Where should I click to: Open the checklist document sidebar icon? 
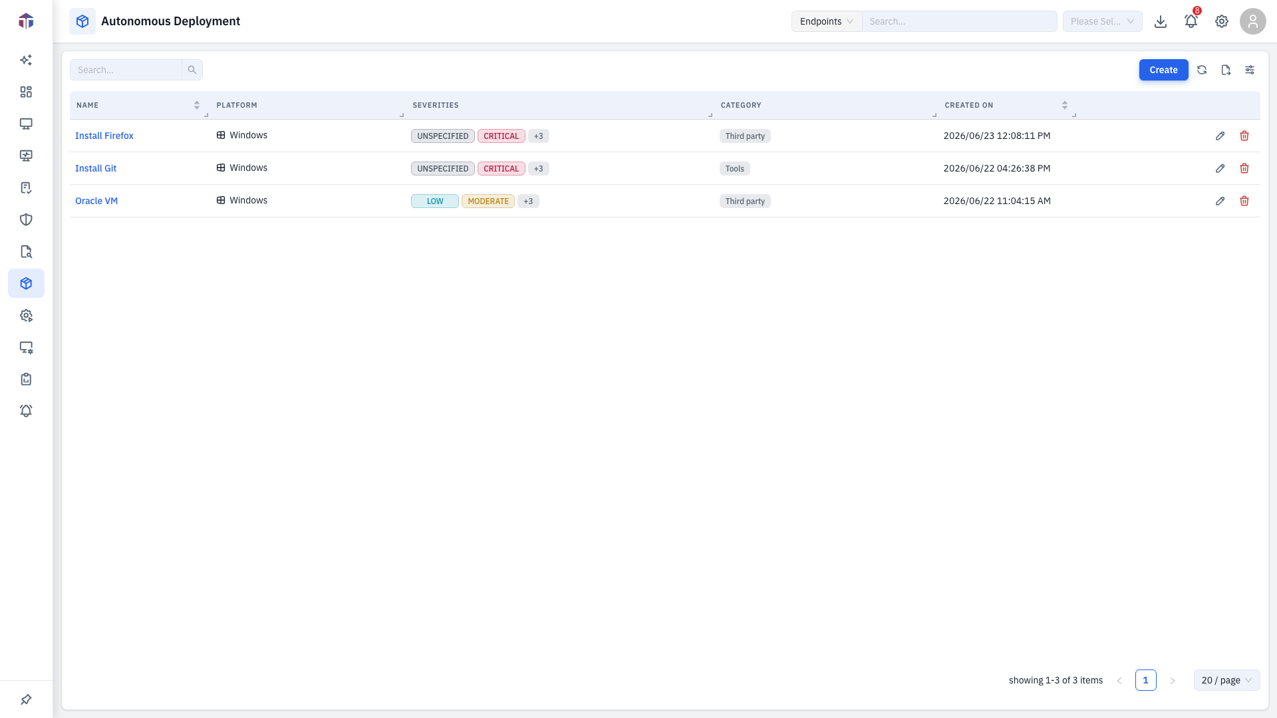tap(26, 187)
